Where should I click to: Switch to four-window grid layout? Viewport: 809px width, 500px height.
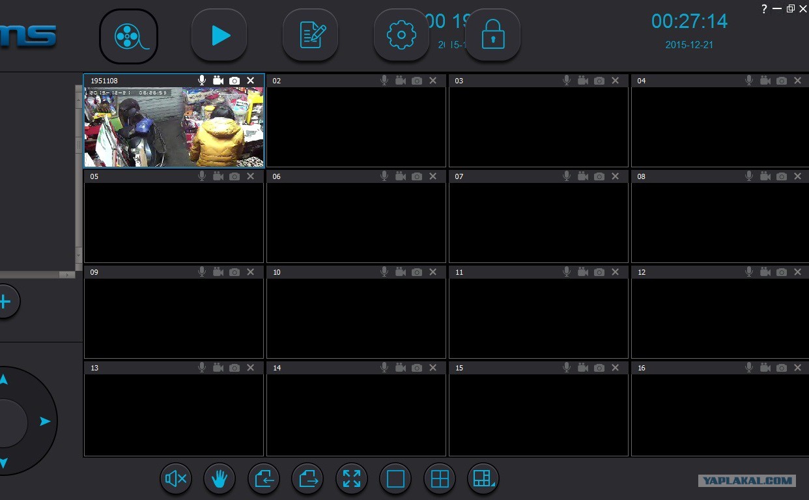440,479
